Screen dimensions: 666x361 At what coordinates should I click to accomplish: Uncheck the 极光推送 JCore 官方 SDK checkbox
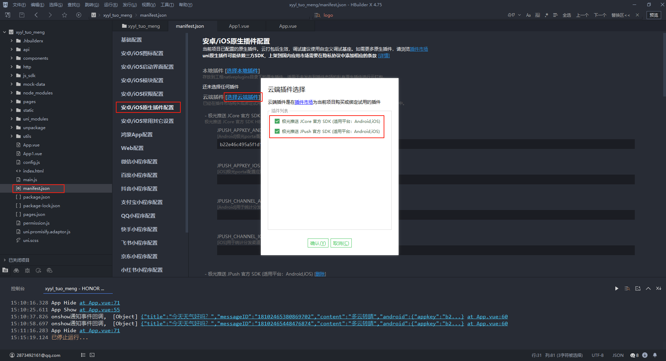coord(277,121)
